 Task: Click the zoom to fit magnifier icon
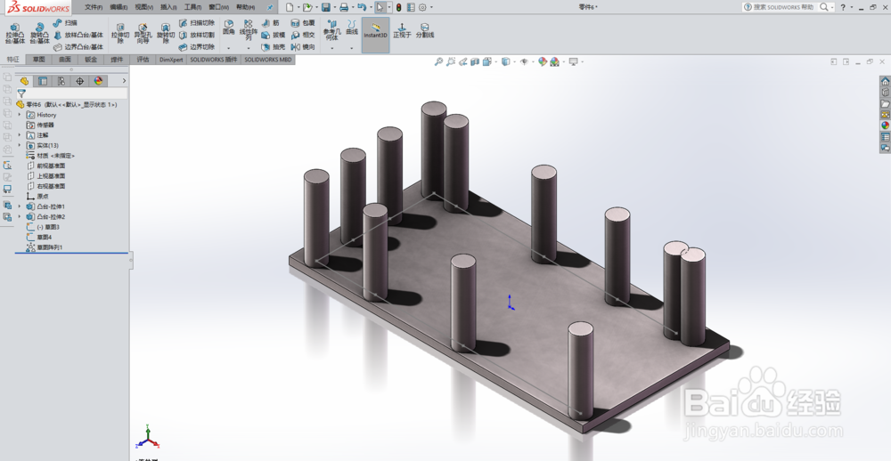[x=438, y=61]
